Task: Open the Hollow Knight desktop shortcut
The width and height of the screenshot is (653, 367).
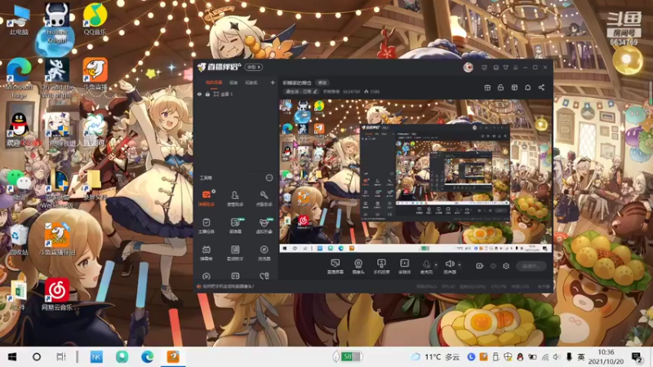Action: [x=56, y=23]
